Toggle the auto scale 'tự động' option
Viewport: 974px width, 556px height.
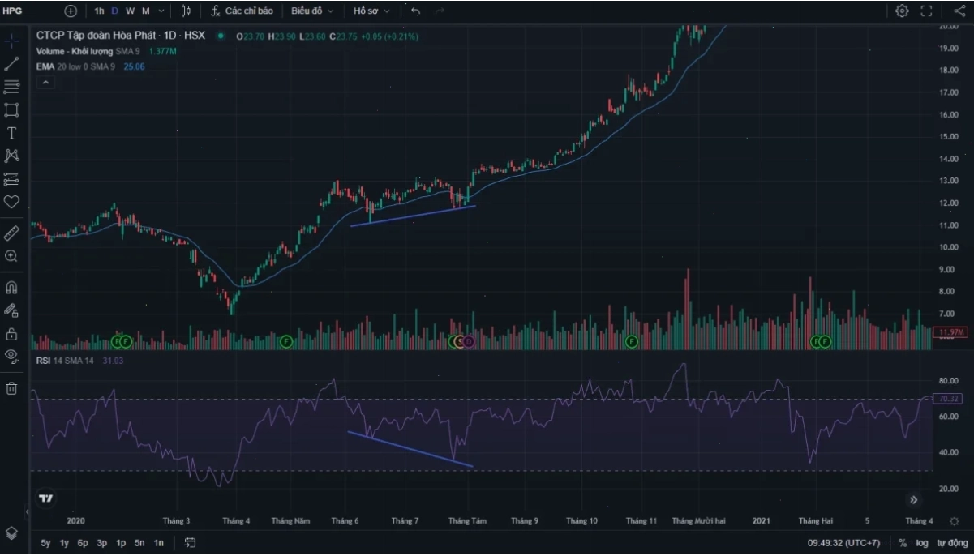coord(952,543)
